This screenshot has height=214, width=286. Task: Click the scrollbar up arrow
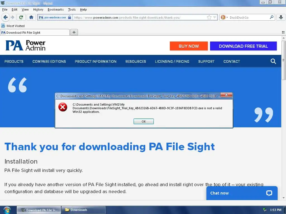pos(283,38)
